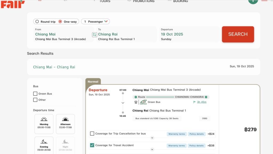Open the 3h 45m duration link

202,102
